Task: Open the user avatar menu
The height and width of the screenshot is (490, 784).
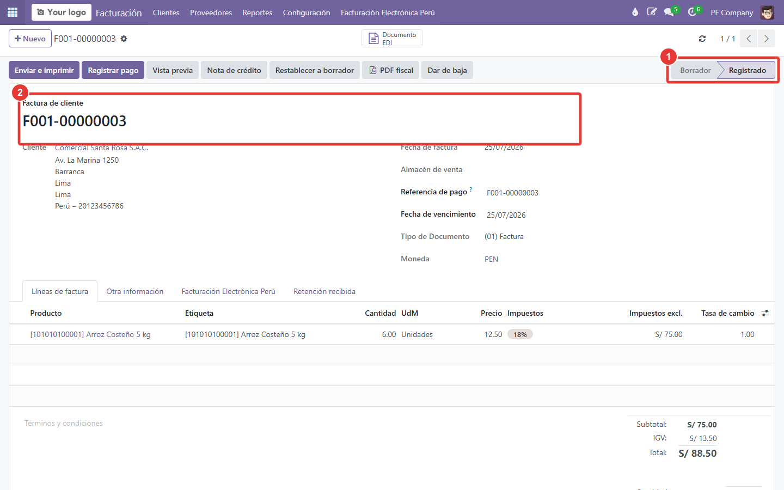Action: coord(767,12)
